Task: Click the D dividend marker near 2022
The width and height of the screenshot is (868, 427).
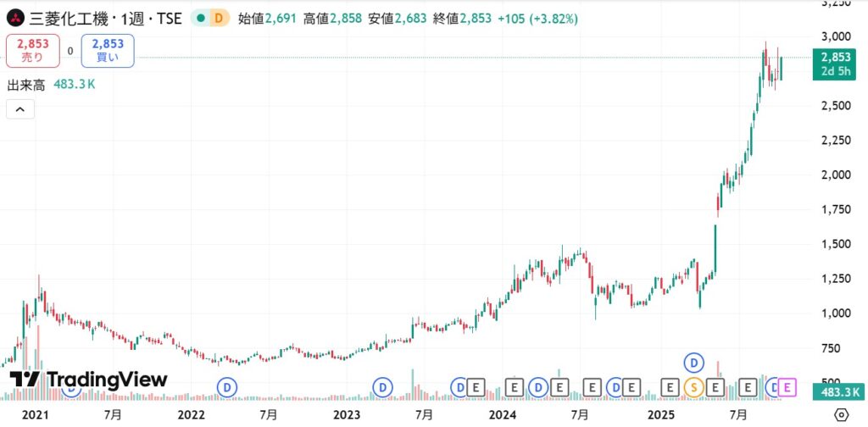Action: pos(226,387)
